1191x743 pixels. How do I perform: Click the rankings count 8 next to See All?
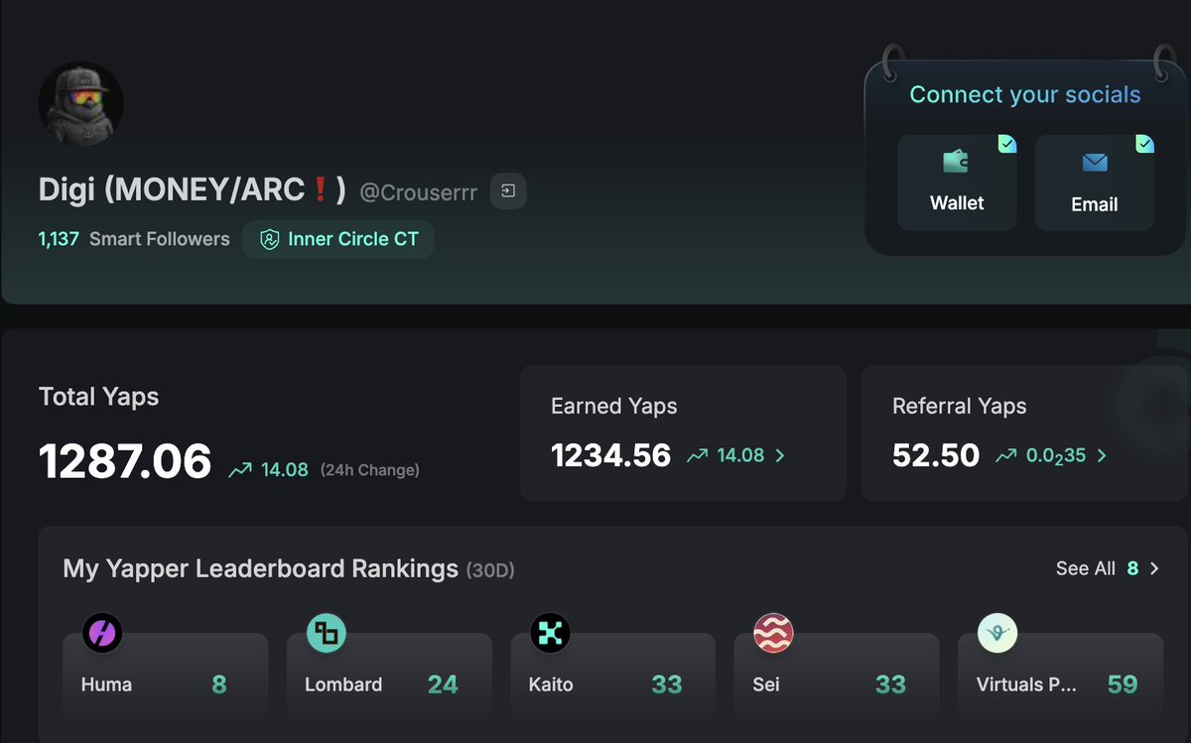point(1133,568)
